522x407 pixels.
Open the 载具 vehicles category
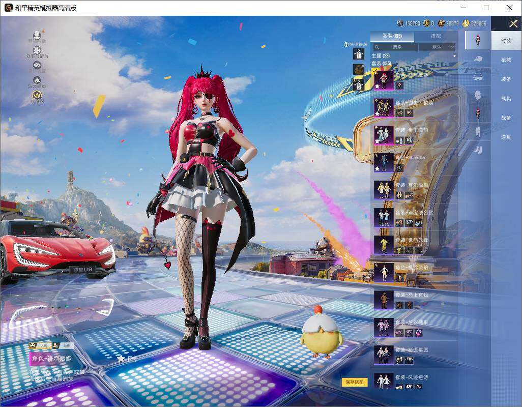[506, 99]
